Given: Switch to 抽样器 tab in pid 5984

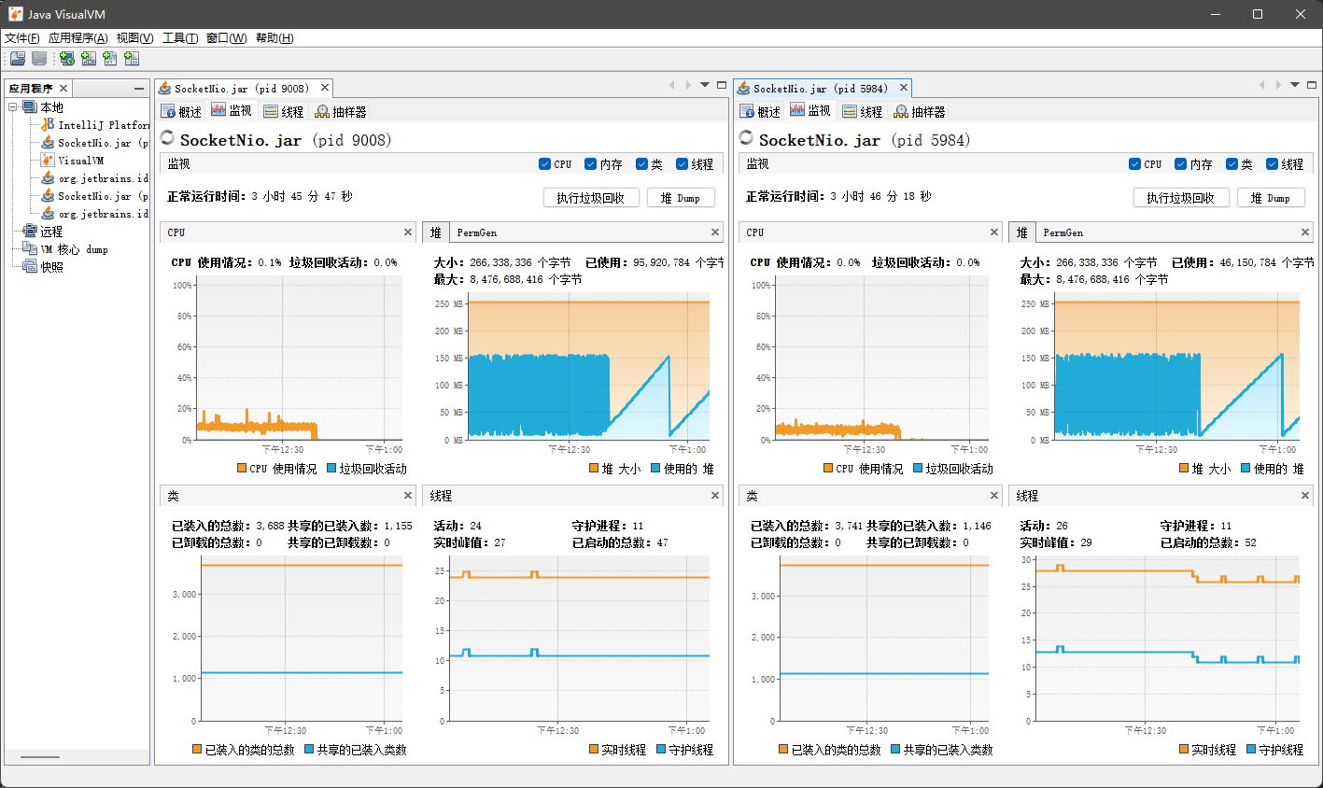Looking at the screenshot, I should click(920, 111).
